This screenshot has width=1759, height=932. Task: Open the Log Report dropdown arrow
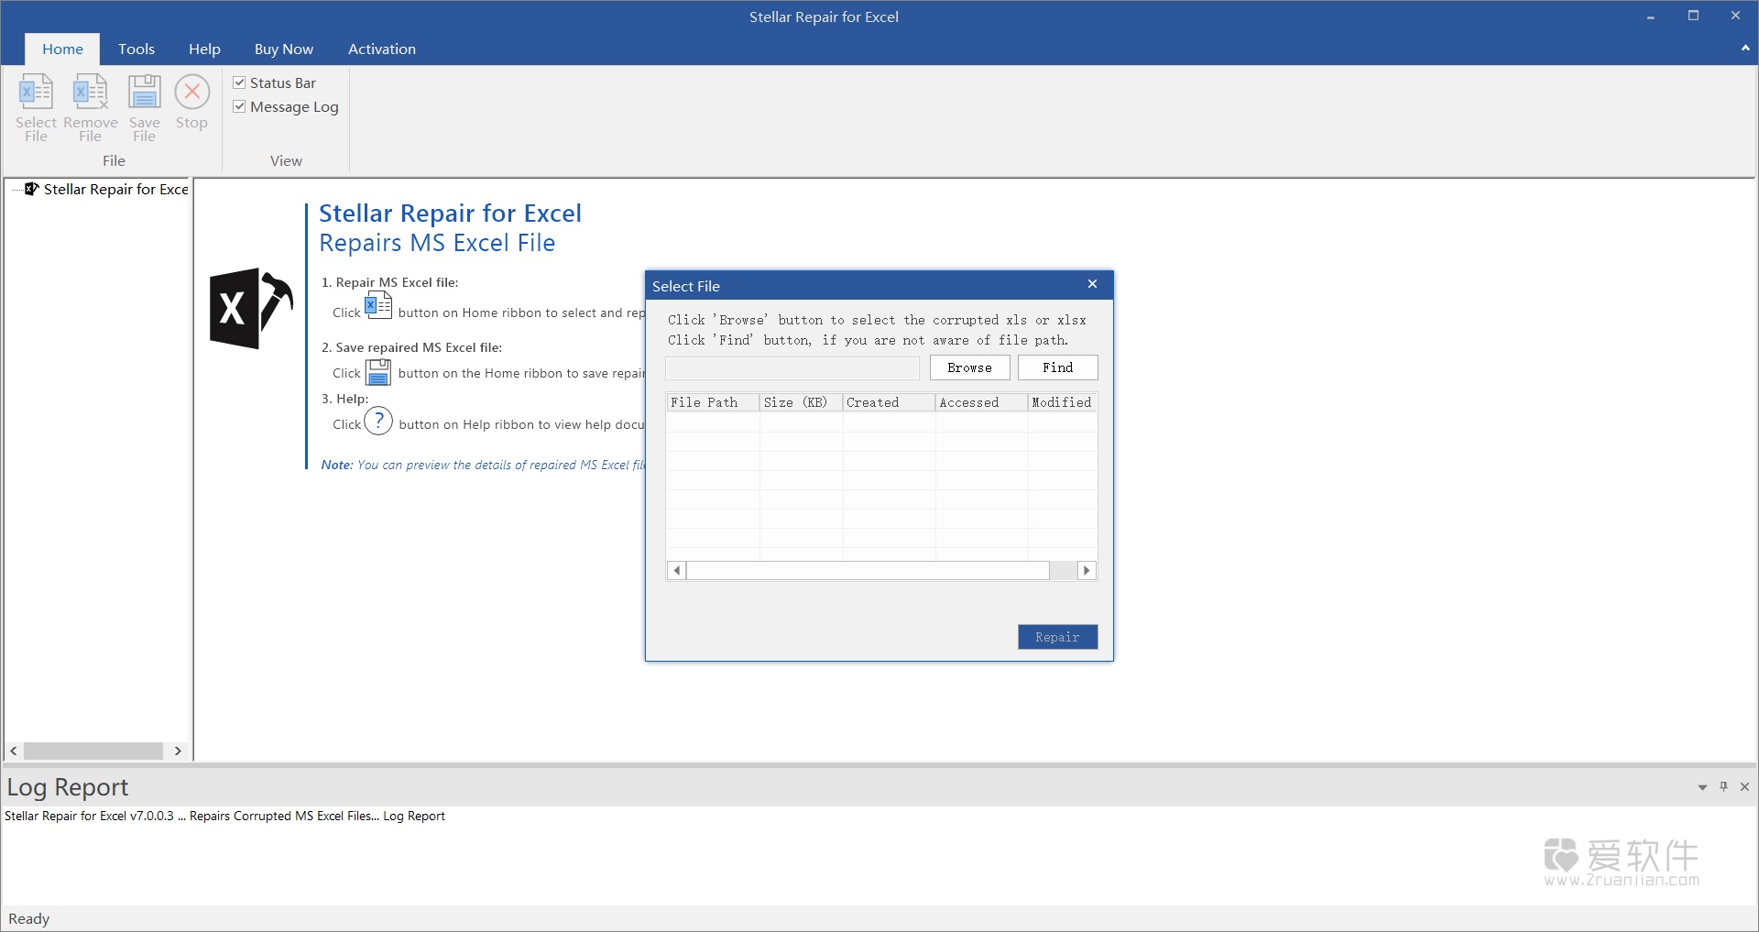pyautogui.click(x=1701, y=786)
